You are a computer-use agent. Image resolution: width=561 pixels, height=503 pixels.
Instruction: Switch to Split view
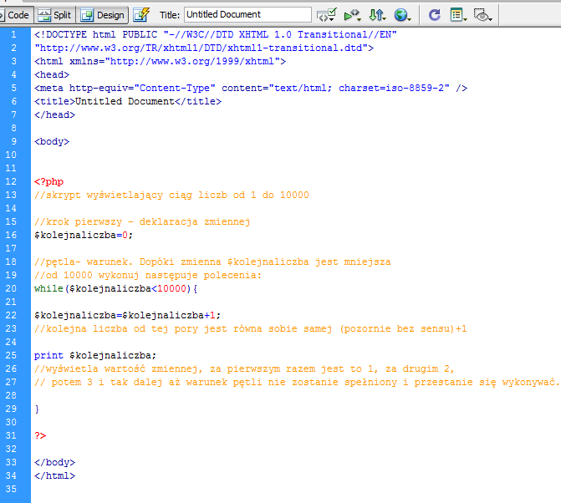click(x=55, y=15)
